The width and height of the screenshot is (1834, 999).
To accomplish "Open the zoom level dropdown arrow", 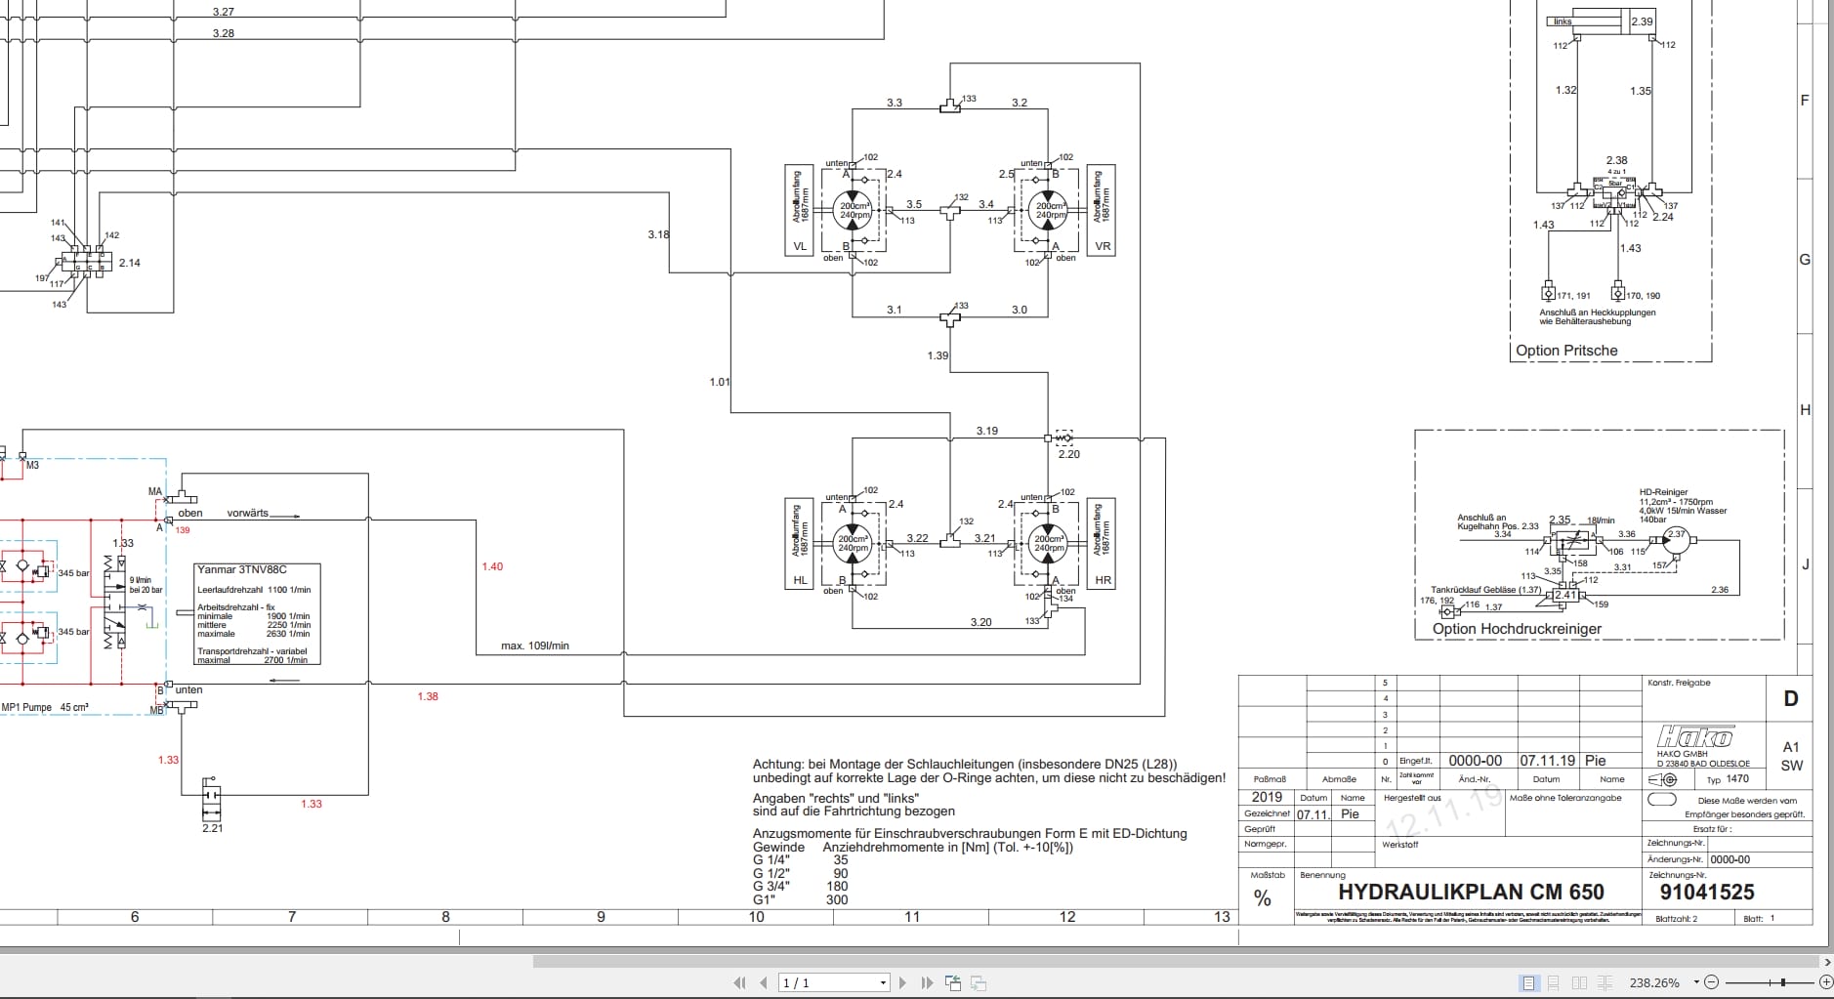I will click(1696, 982).
